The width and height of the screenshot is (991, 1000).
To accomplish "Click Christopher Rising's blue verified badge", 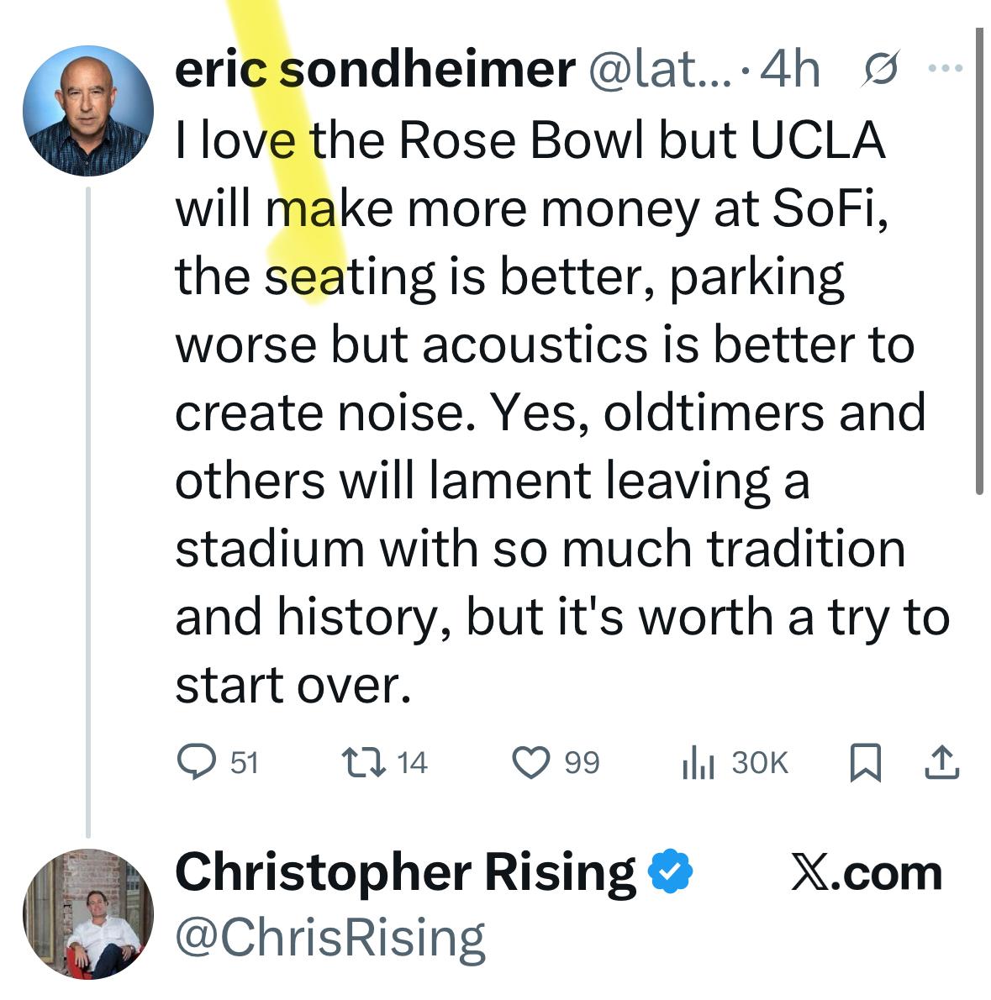I will pyautogui.click(x=671, y=872).
